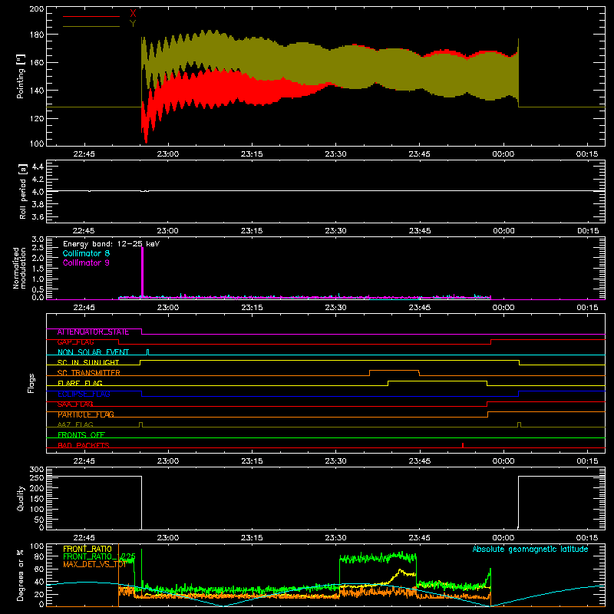Click the red BAD_PACKETS tick mark
Viewport: 614px width, 614px height.
(463, 445)
